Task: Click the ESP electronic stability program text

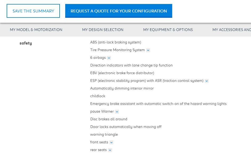Action: (147, 81)
